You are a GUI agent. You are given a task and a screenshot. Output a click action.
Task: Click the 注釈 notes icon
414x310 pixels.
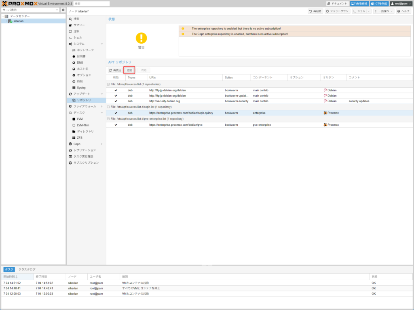70,32
